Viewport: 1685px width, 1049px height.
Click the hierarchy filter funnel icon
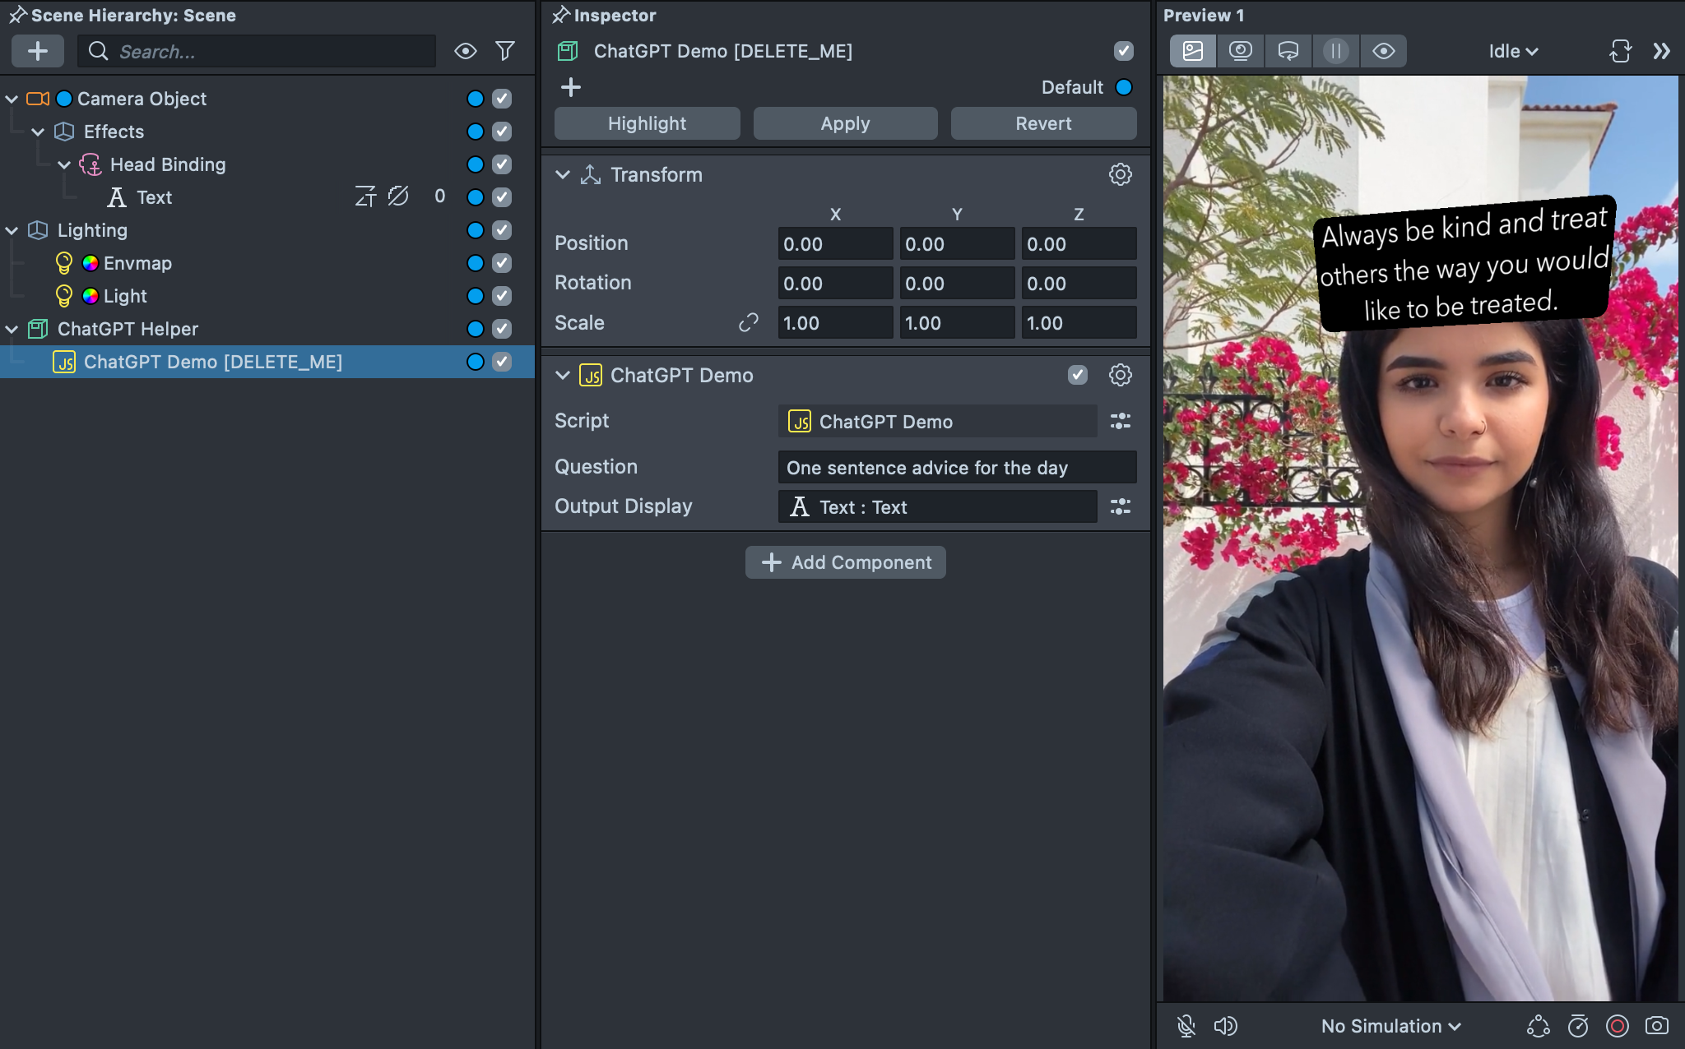tap(505, 51)
